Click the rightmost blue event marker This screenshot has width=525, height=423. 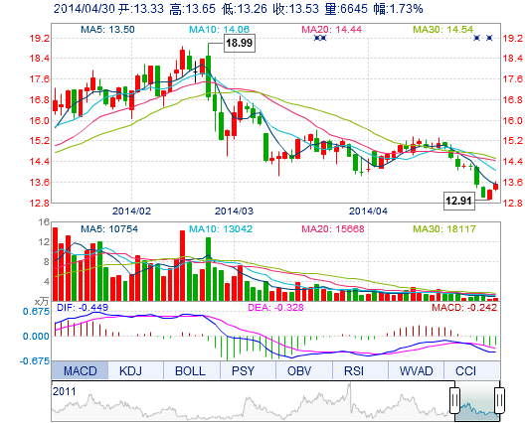489,38
